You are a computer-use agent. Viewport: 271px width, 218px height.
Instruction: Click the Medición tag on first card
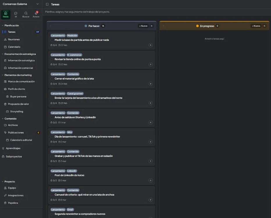pos(72,36)
